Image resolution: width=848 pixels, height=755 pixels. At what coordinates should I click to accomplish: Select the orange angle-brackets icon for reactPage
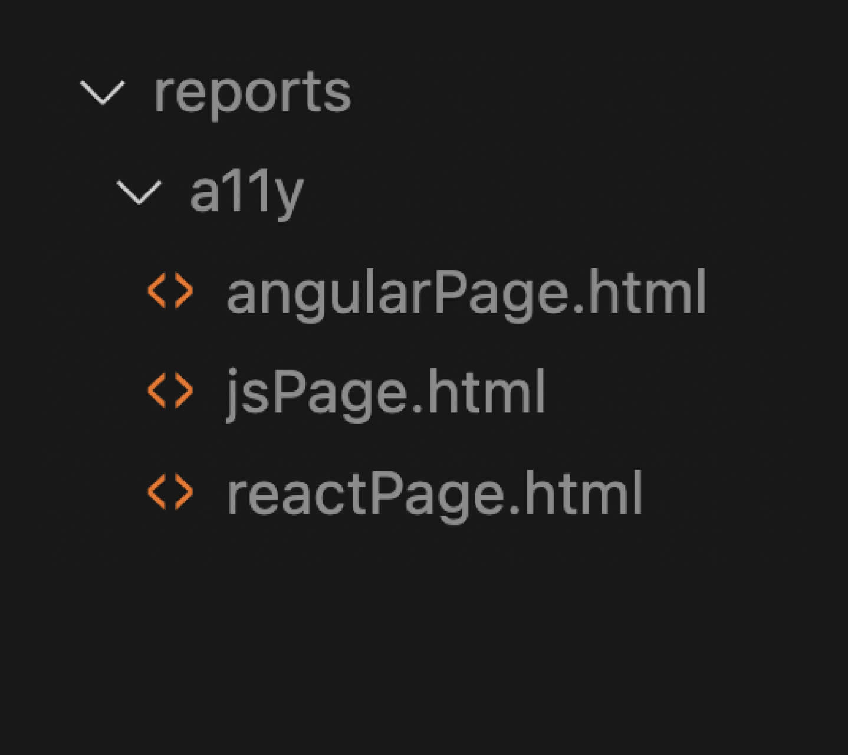point(170,492)
